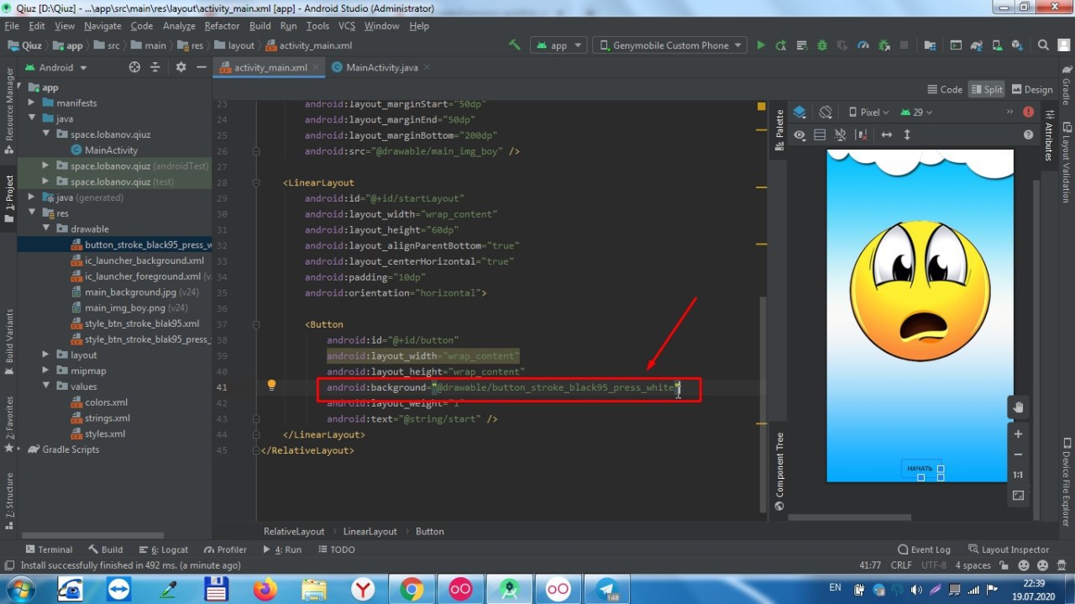Click Apply Changes and Restart Activity icon
The width and height of the screenshot is (1075, 604).
click(781, 45)
